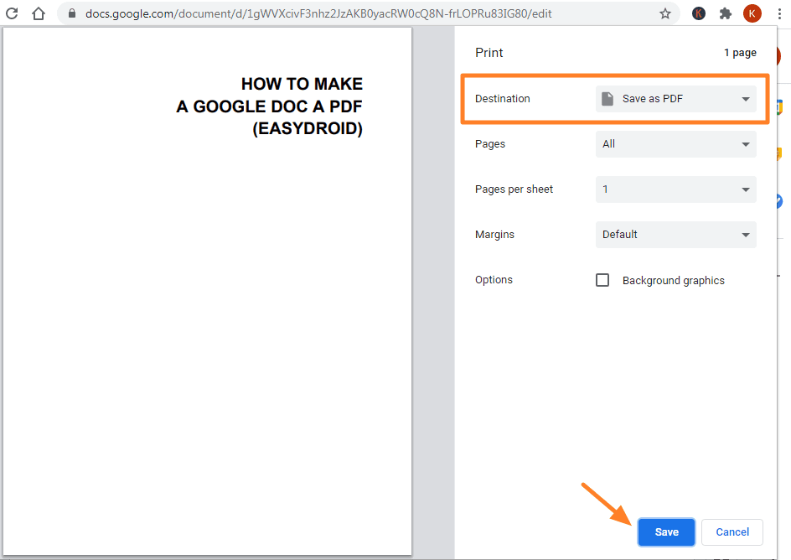The width and height of the screenshot is (791, 560).
Task: Click the 'Options' label
Action: click(494, 279)
